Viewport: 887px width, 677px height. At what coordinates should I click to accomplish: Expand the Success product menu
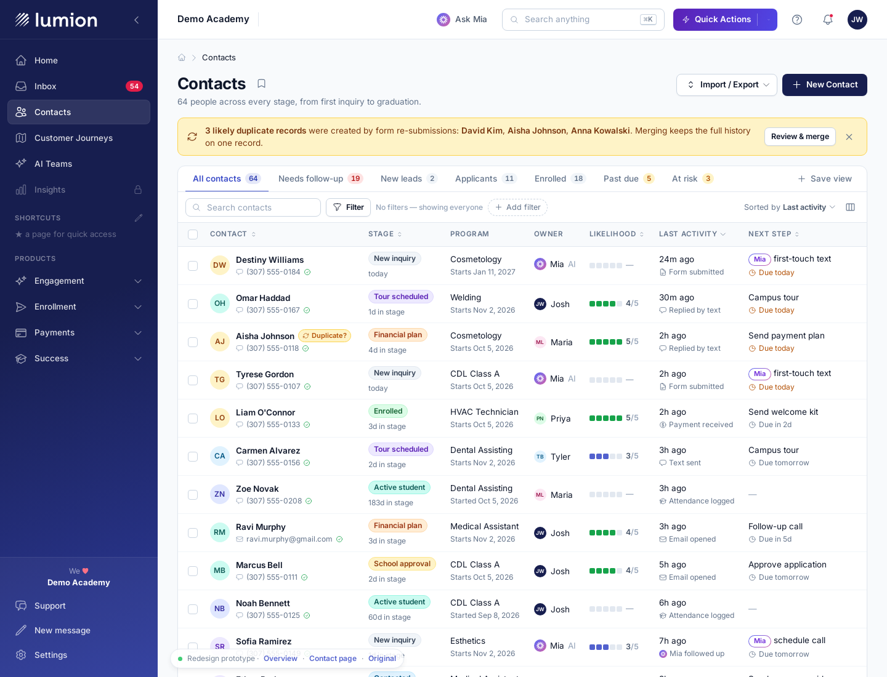79,358
